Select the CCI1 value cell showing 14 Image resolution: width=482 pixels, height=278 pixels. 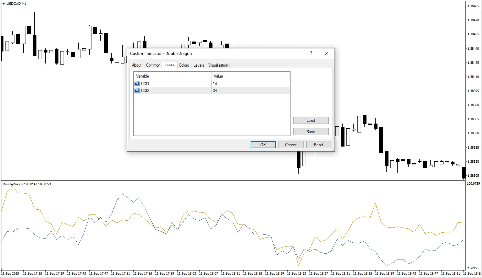point(250,84)
